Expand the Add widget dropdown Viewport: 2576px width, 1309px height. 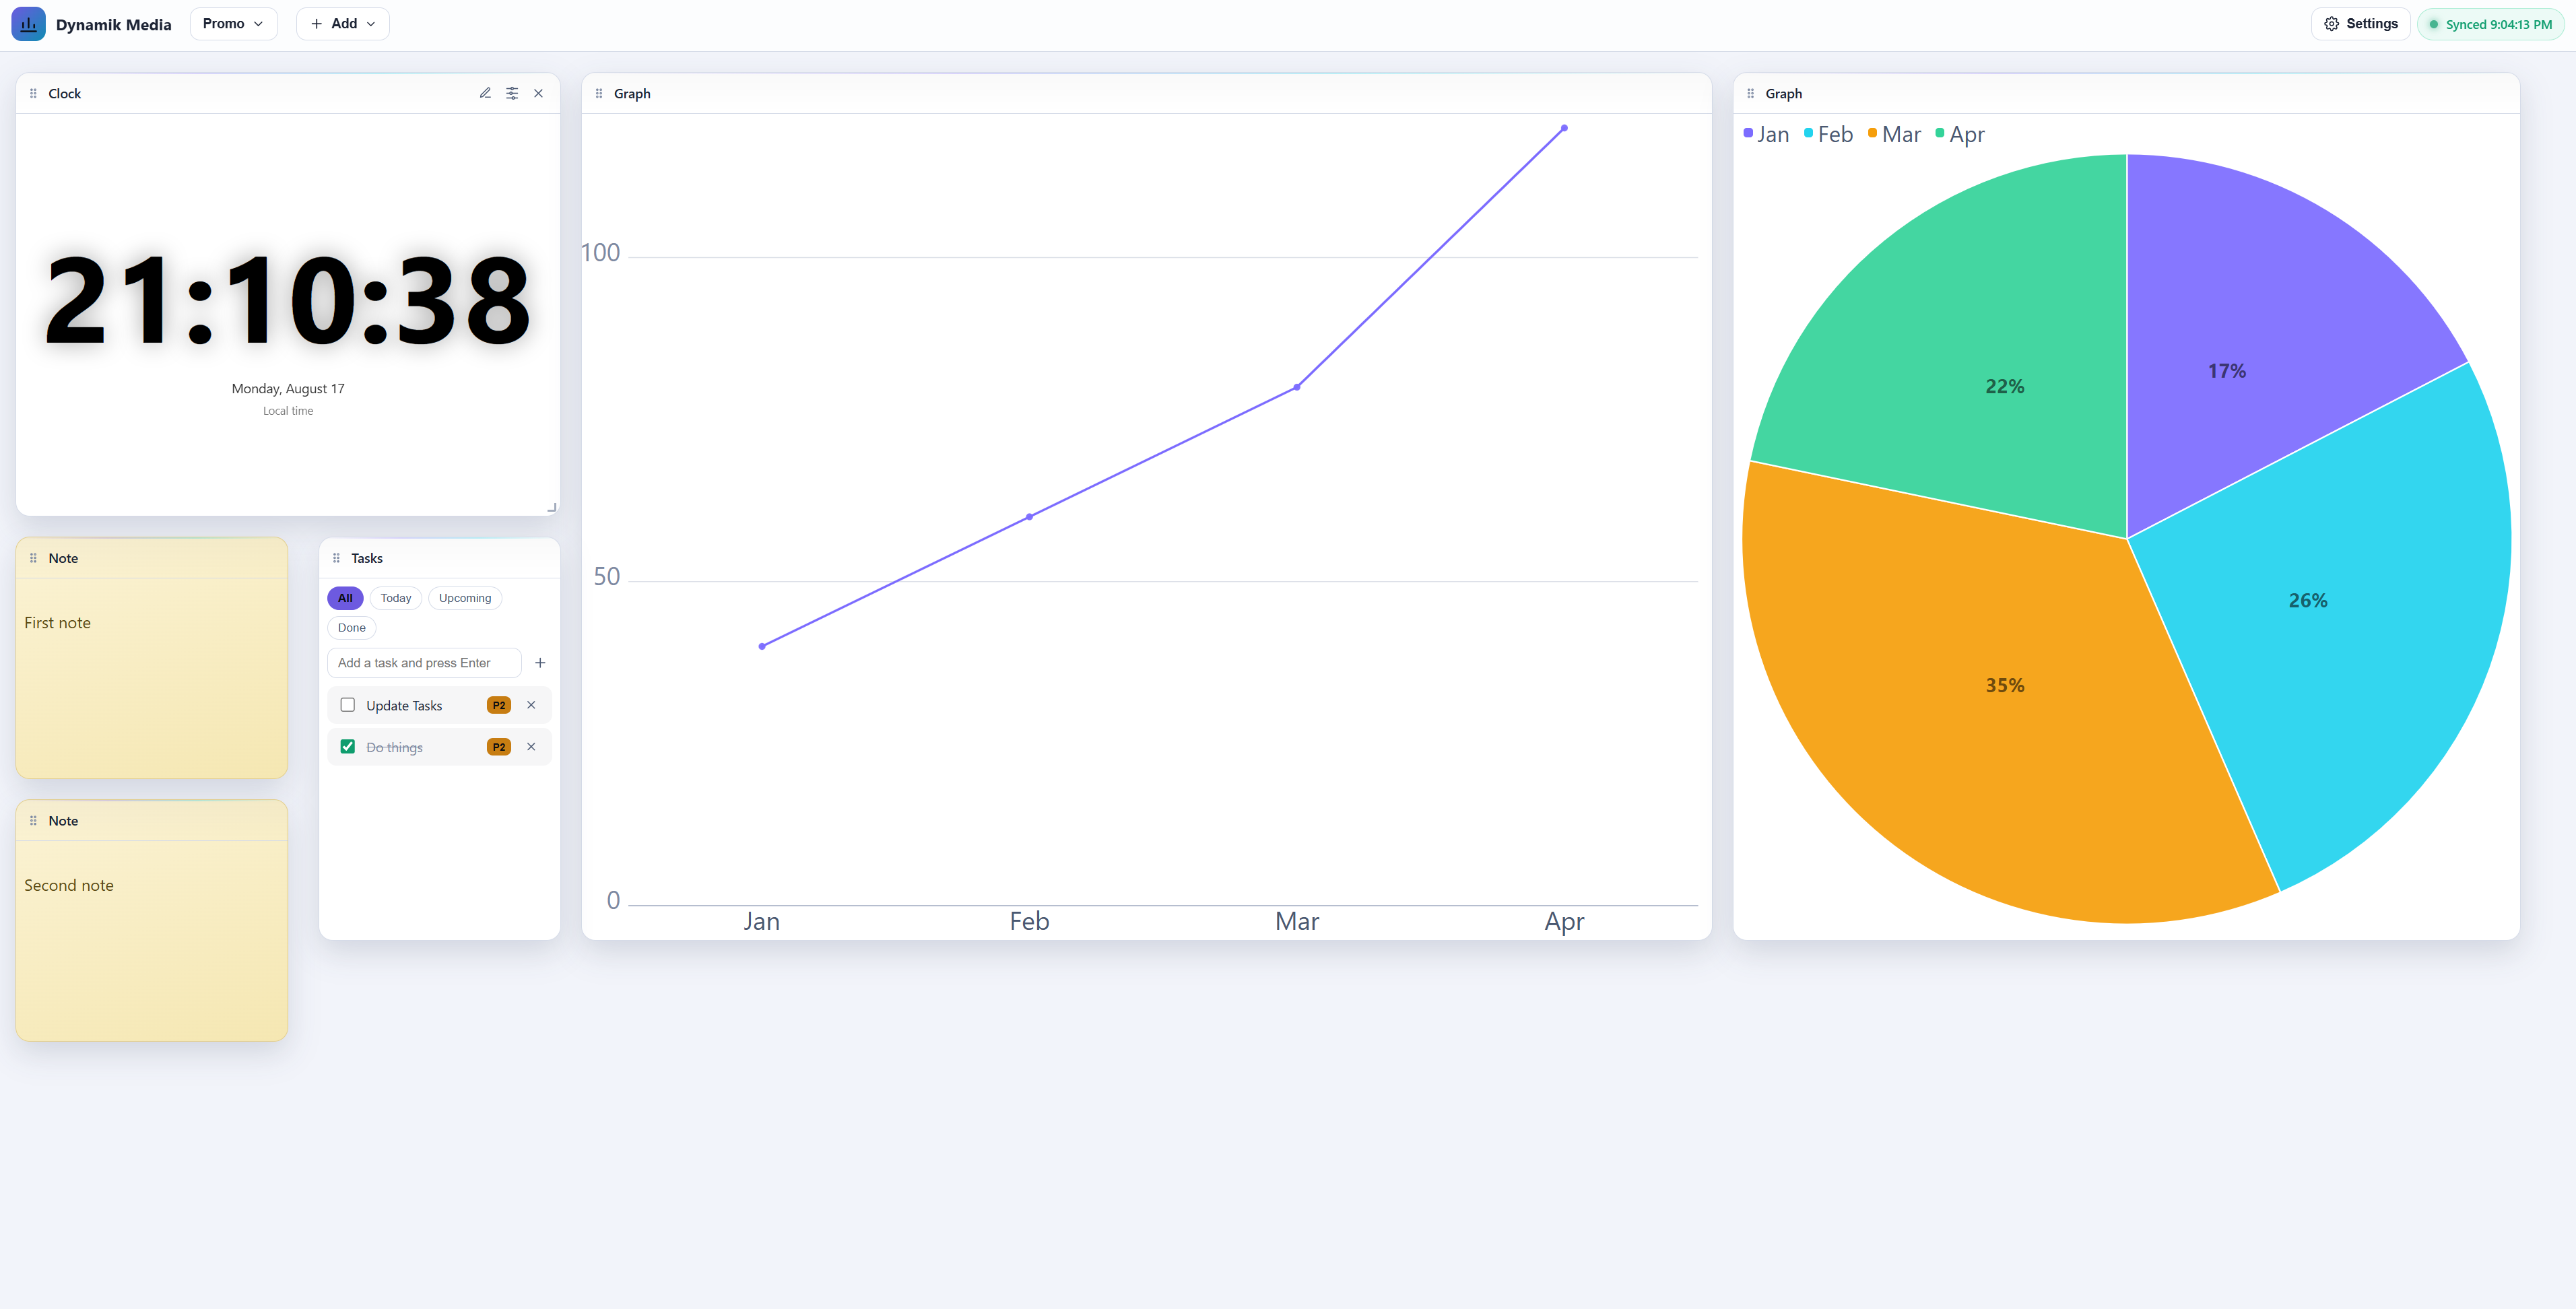point(343,24)
